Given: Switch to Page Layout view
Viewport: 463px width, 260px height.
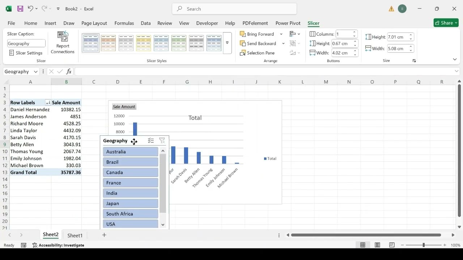Looking at the screenshot, I should pos(377,245).
